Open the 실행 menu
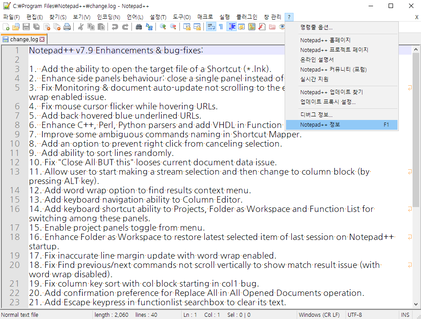This screenshot has width=421, height=319. (x=224, y=17)
